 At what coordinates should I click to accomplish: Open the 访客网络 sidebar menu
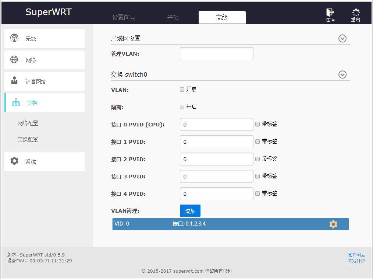pyautogui.click(x=45, y=81)
